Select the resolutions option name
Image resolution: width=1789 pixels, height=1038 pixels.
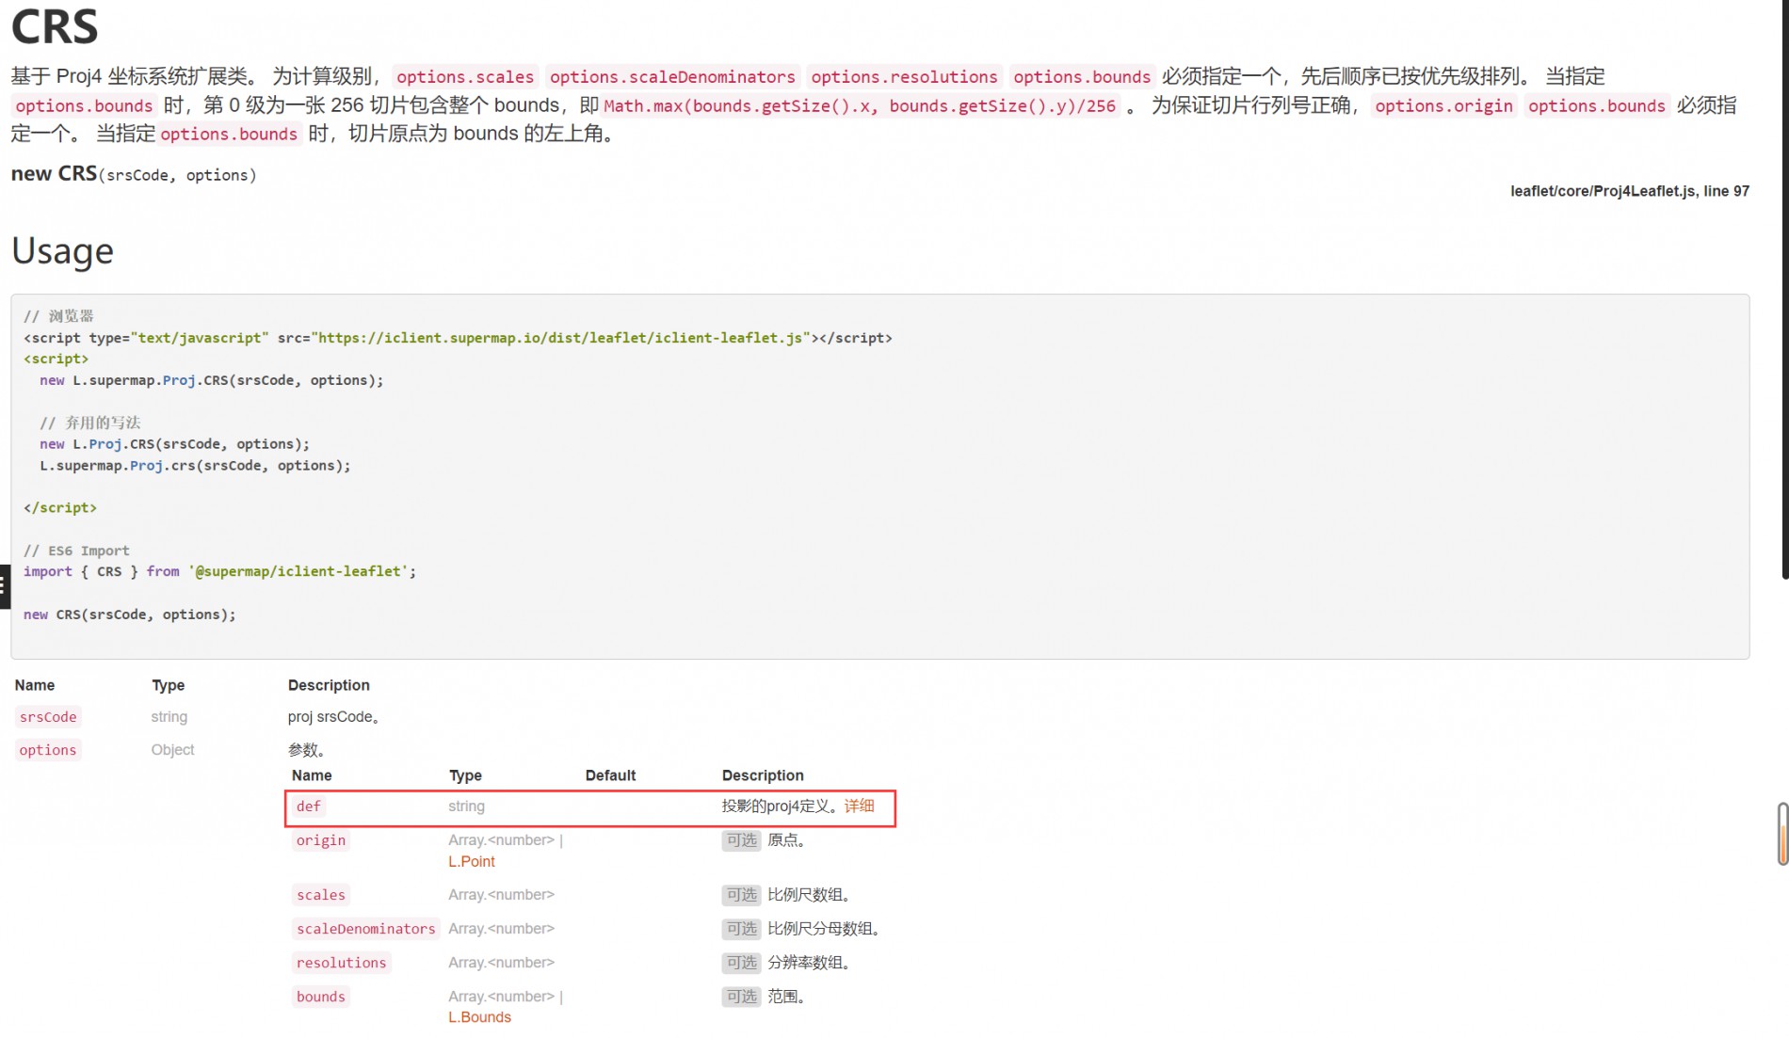tap(342, 963)
